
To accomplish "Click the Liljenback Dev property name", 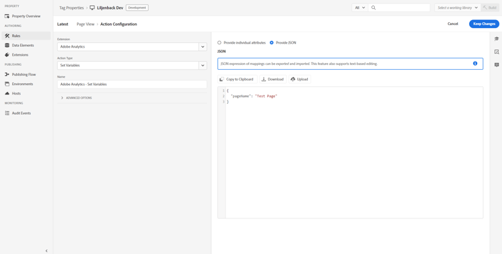I will [110, 7].
